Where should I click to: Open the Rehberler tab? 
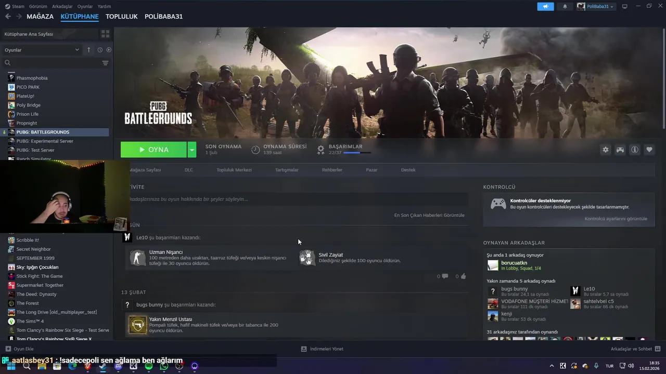click(332, 170)
